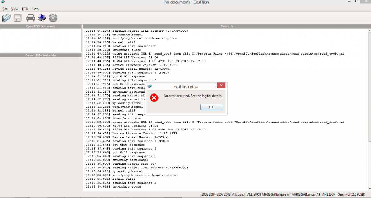This screenshot has height=198, width=371.
Task: Click the "EcuFlash error" dialog title
Action: (x=186, y=86)
